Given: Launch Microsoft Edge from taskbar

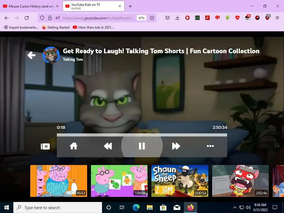Looking at the screenshot, I should click(136, 207).
